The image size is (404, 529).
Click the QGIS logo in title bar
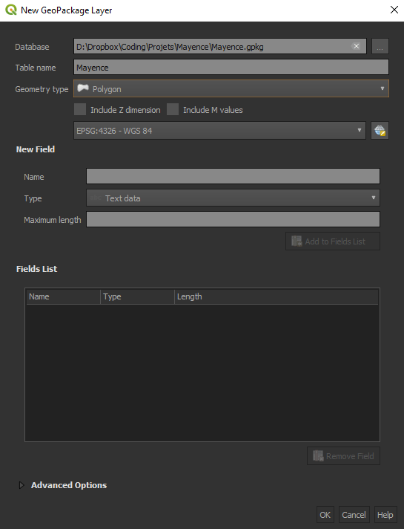(x=11, y=10)
